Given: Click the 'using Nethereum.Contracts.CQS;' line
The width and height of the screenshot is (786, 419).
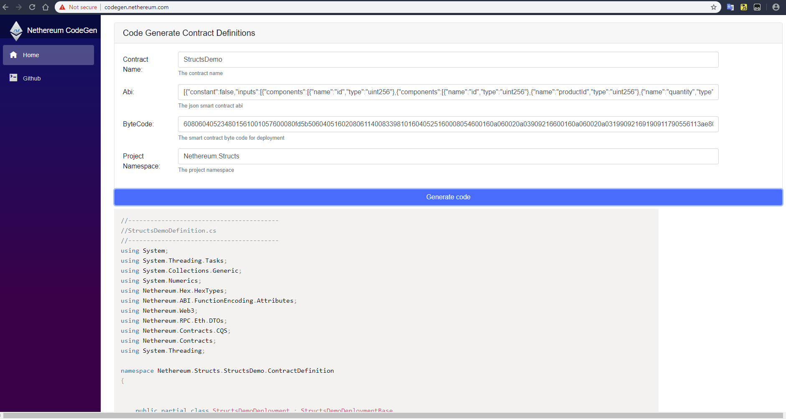Looking at the screenshot, I should coord(176,331).
